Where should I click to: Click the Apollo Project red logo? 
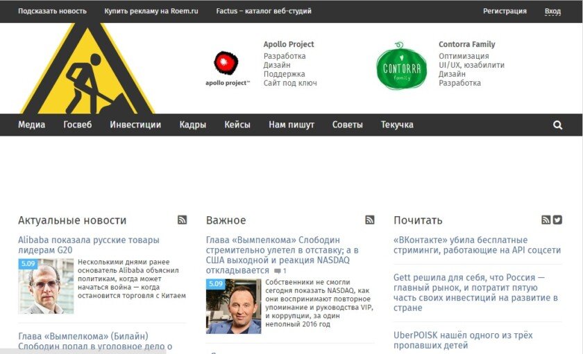(x=227, y=69)
